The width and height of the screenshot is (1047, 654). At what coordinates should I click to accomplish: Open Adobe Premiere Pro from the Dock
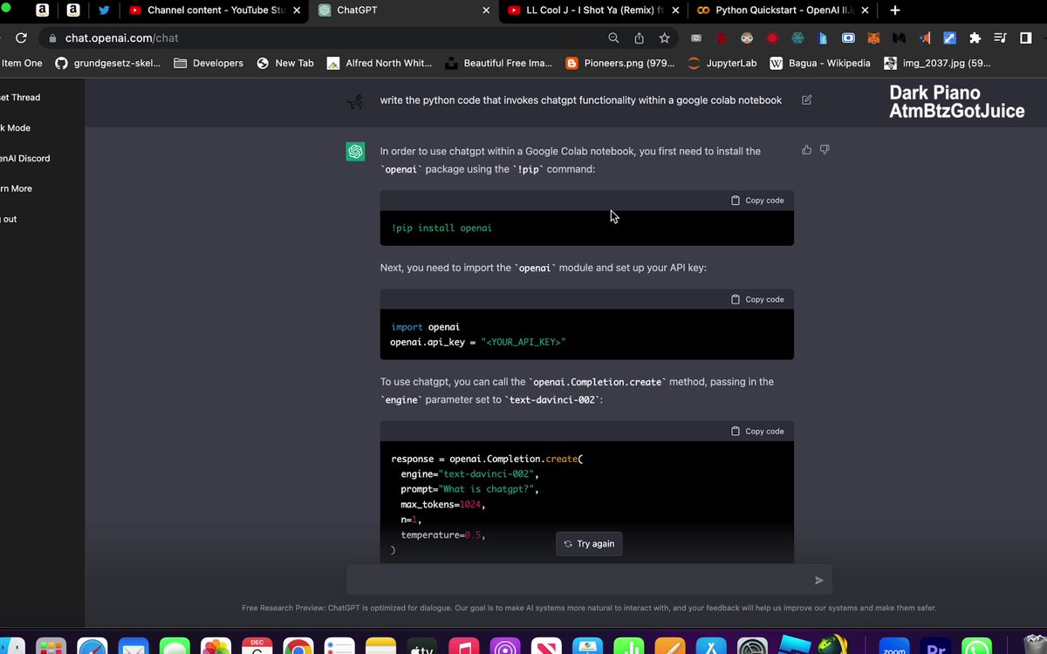point(936,647)
